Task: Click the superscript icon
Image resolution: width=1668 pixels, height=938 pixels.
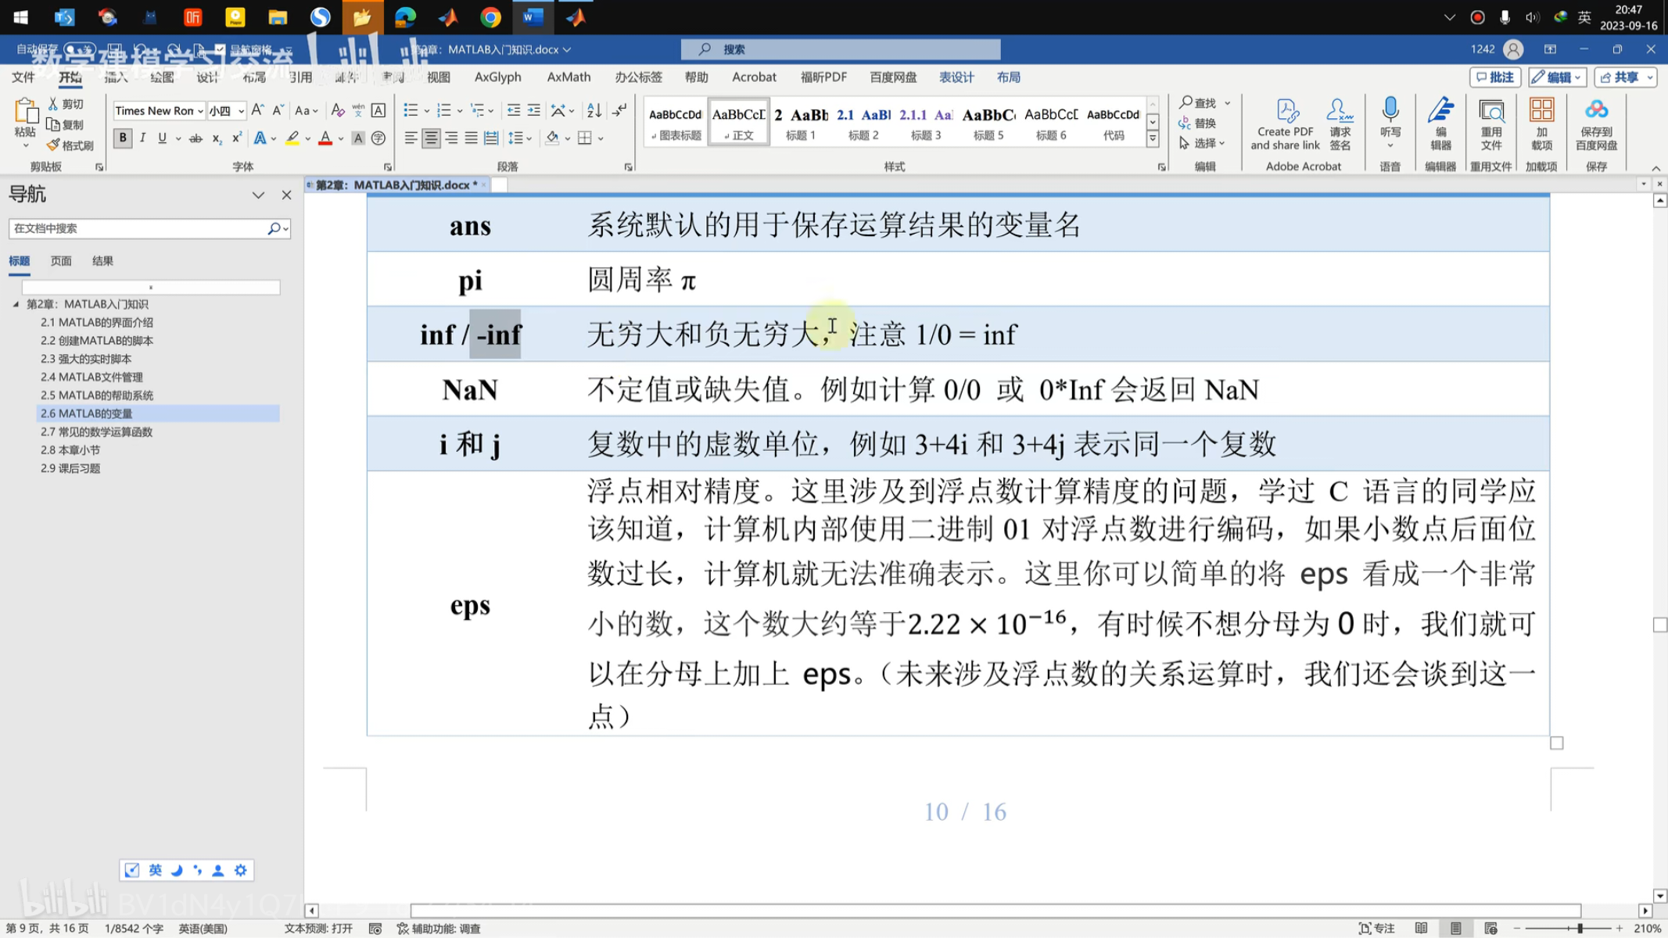Action: [237, 138]
